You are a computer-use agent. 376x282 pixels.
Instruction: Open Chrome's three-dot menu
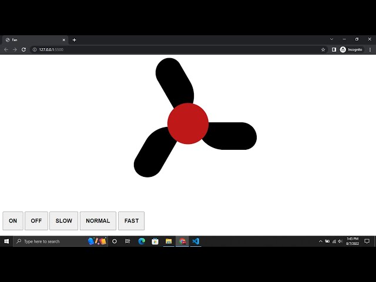(x=370, y=49)
